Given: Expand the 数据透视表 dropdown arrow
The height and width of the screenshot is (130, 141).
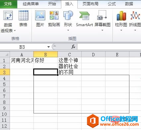Looking at the screenshot, I should pyautogui.click(x=15, y=30).
